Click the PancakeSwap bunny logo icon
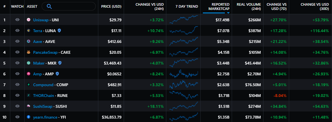This screenshot has width=332, height=122. point(29,52)
